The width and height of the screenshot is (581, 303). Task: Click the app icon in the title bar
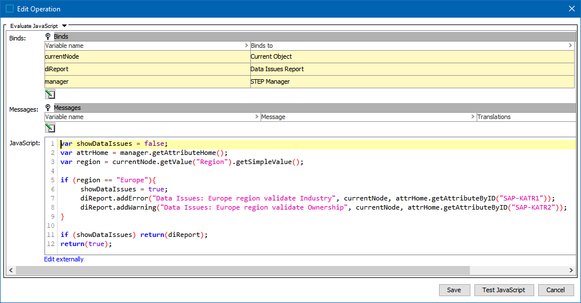click(x=10, y=9)
